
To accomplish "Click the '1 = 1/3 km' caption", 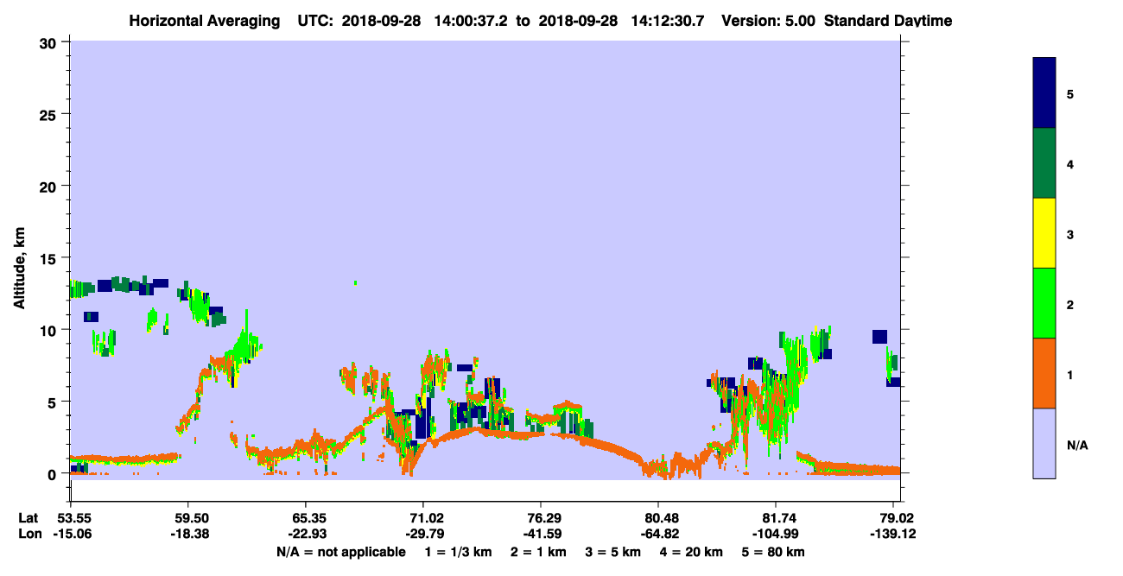I will [456, 552].
